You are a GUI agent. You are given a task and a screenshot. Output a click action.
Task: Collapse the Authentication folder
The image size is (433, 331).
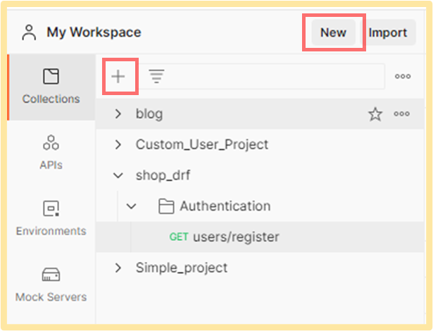(131, 206)
